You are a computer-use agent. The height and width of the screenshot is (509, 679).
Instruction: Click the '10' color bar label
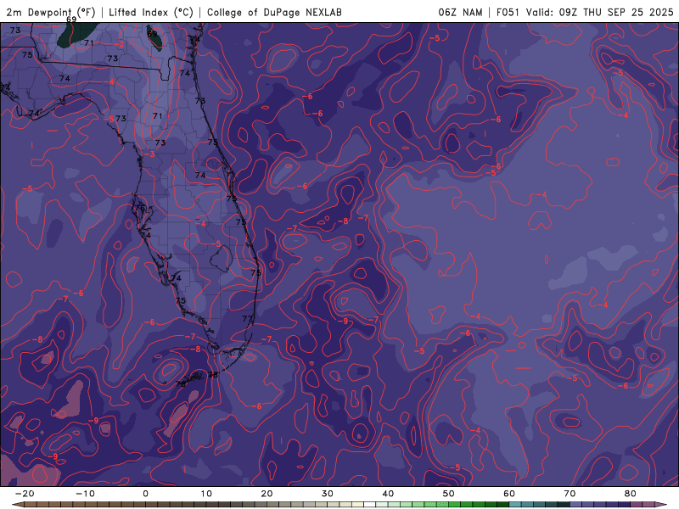206,494
